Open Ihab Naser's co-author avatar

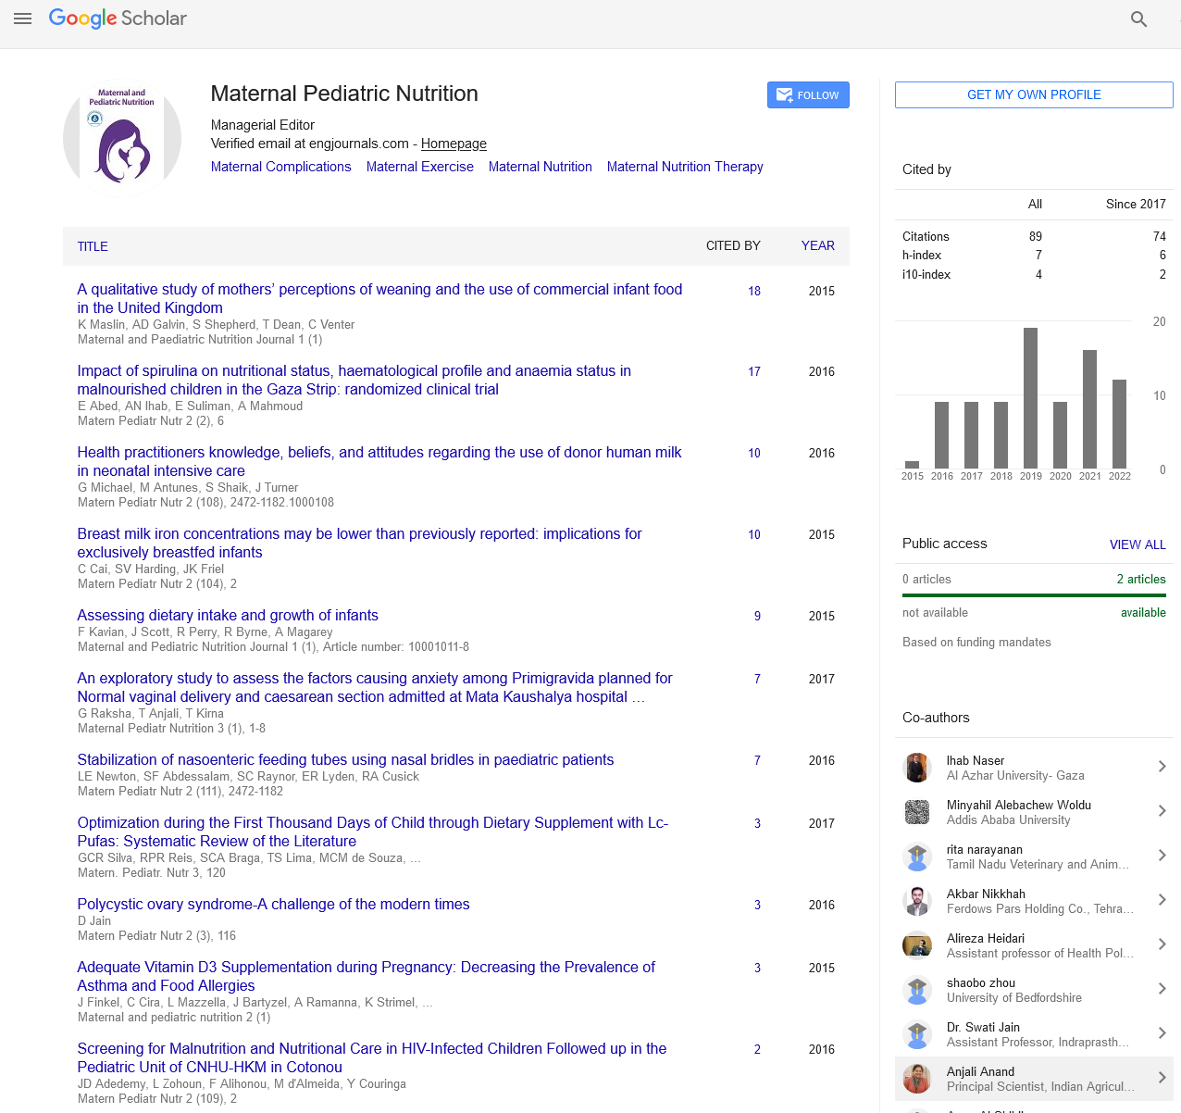pos(916,768)
